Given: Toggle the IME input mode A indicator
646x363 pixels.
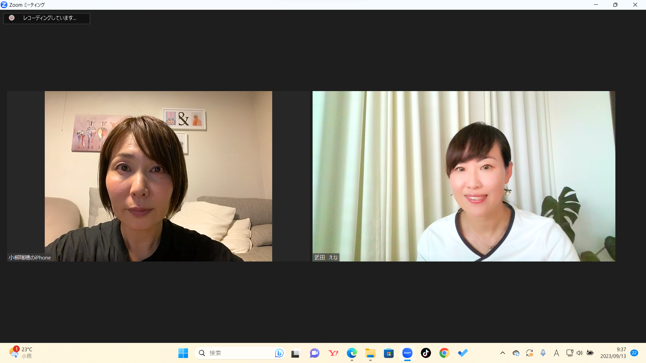Looking at the screenshot, I should coord(557,353).
